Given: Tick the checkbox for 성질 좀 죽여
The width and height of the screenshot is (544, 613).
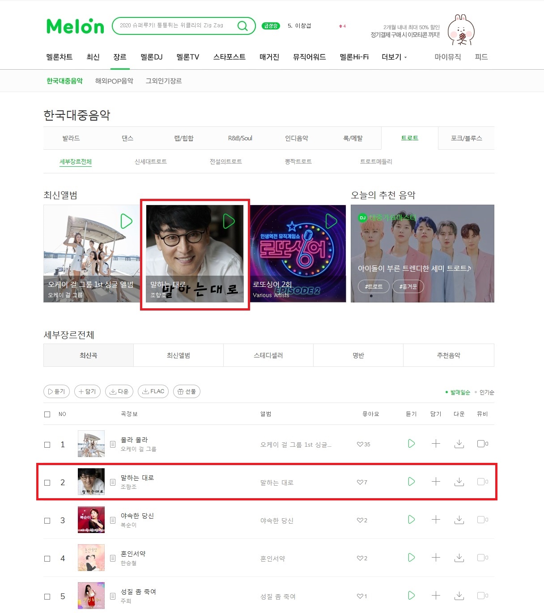Looking at the screenshot, I should tap(47, 596).
